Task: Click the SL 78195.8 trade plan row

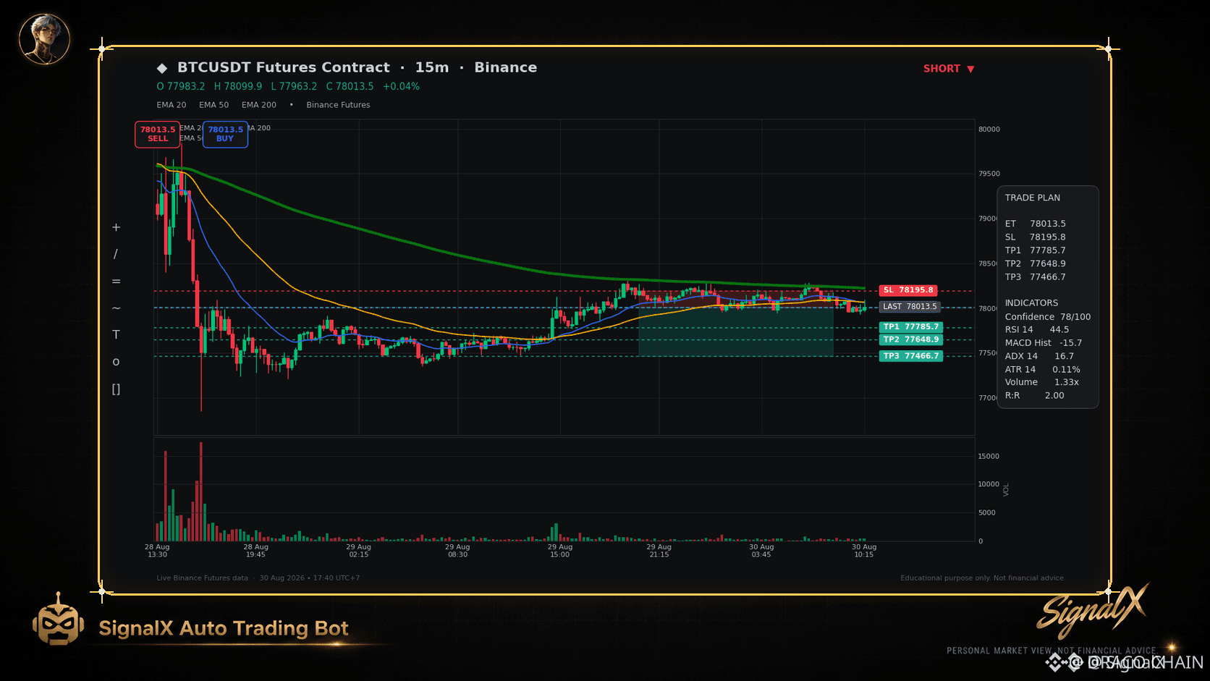Action: pyautogui.click(x=1036, y=237)
